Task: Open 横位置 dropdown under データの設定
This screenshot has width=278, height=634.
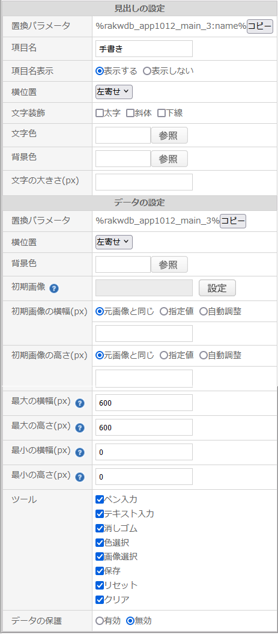Action: (114, 242)
